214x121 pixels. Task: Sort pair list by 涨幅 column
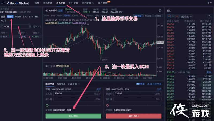coord(36,33)
